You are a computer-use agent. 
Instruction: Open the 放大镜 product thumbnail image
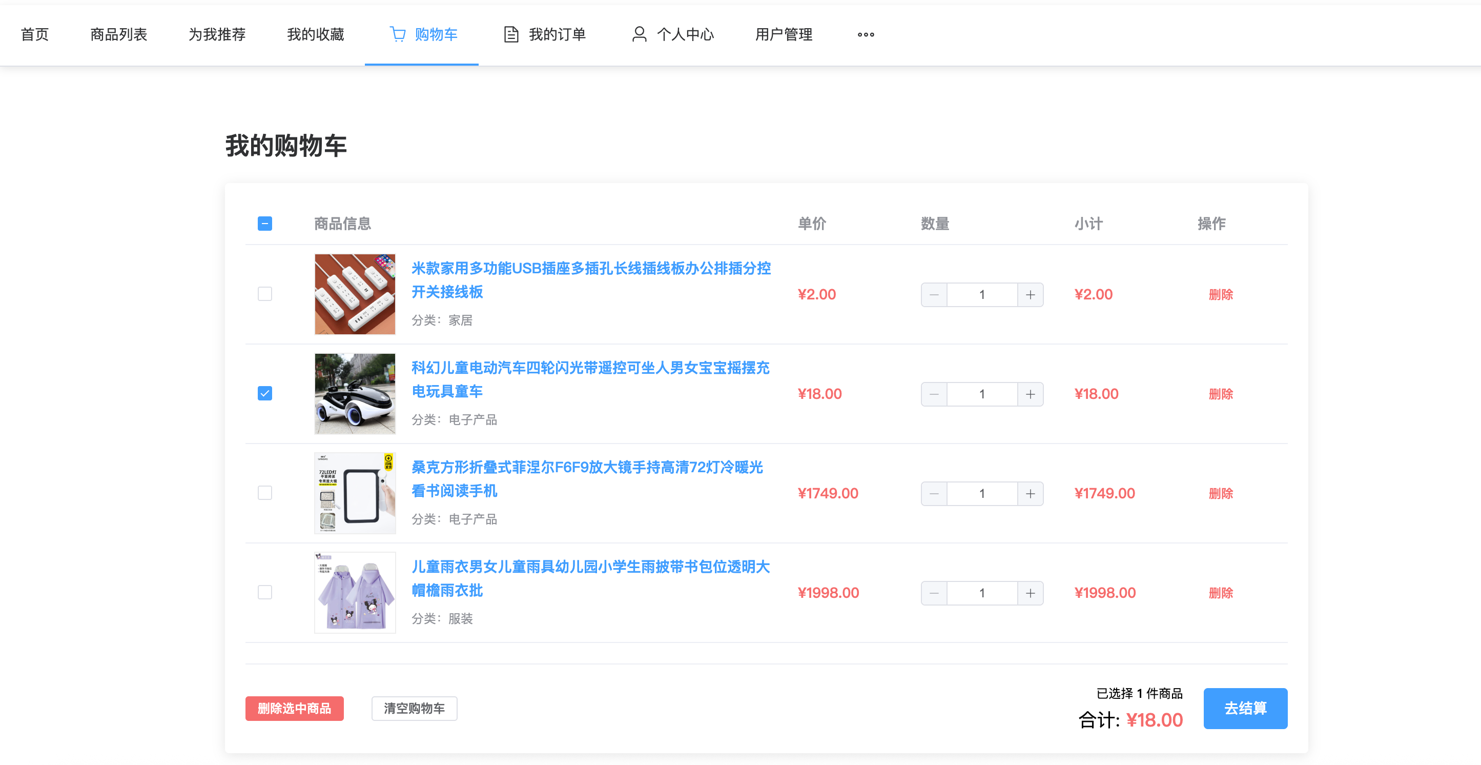[x=355, y=494]
